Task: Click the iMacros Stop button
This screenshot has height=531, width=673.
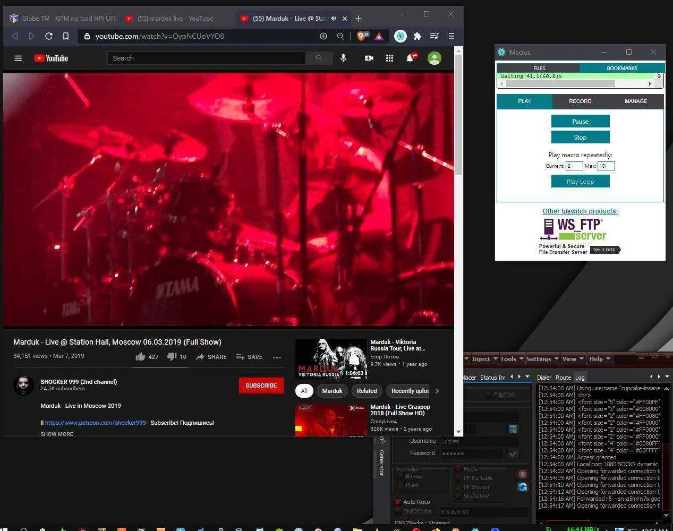Action: click(x=580, y=137)
